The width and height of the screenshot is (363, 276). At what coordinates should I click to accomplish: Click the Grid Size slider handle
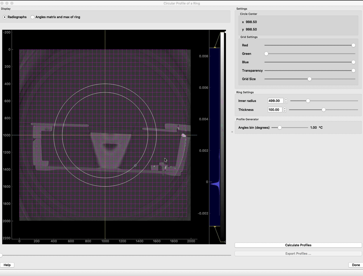click(309, 79)
